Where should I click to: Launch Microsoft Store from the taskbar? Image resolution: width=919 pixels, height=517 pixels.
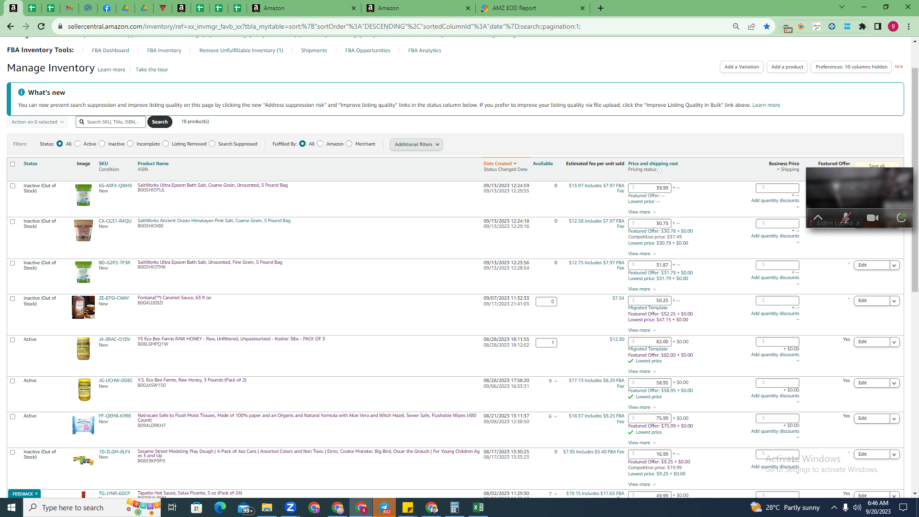coord(196,507)
